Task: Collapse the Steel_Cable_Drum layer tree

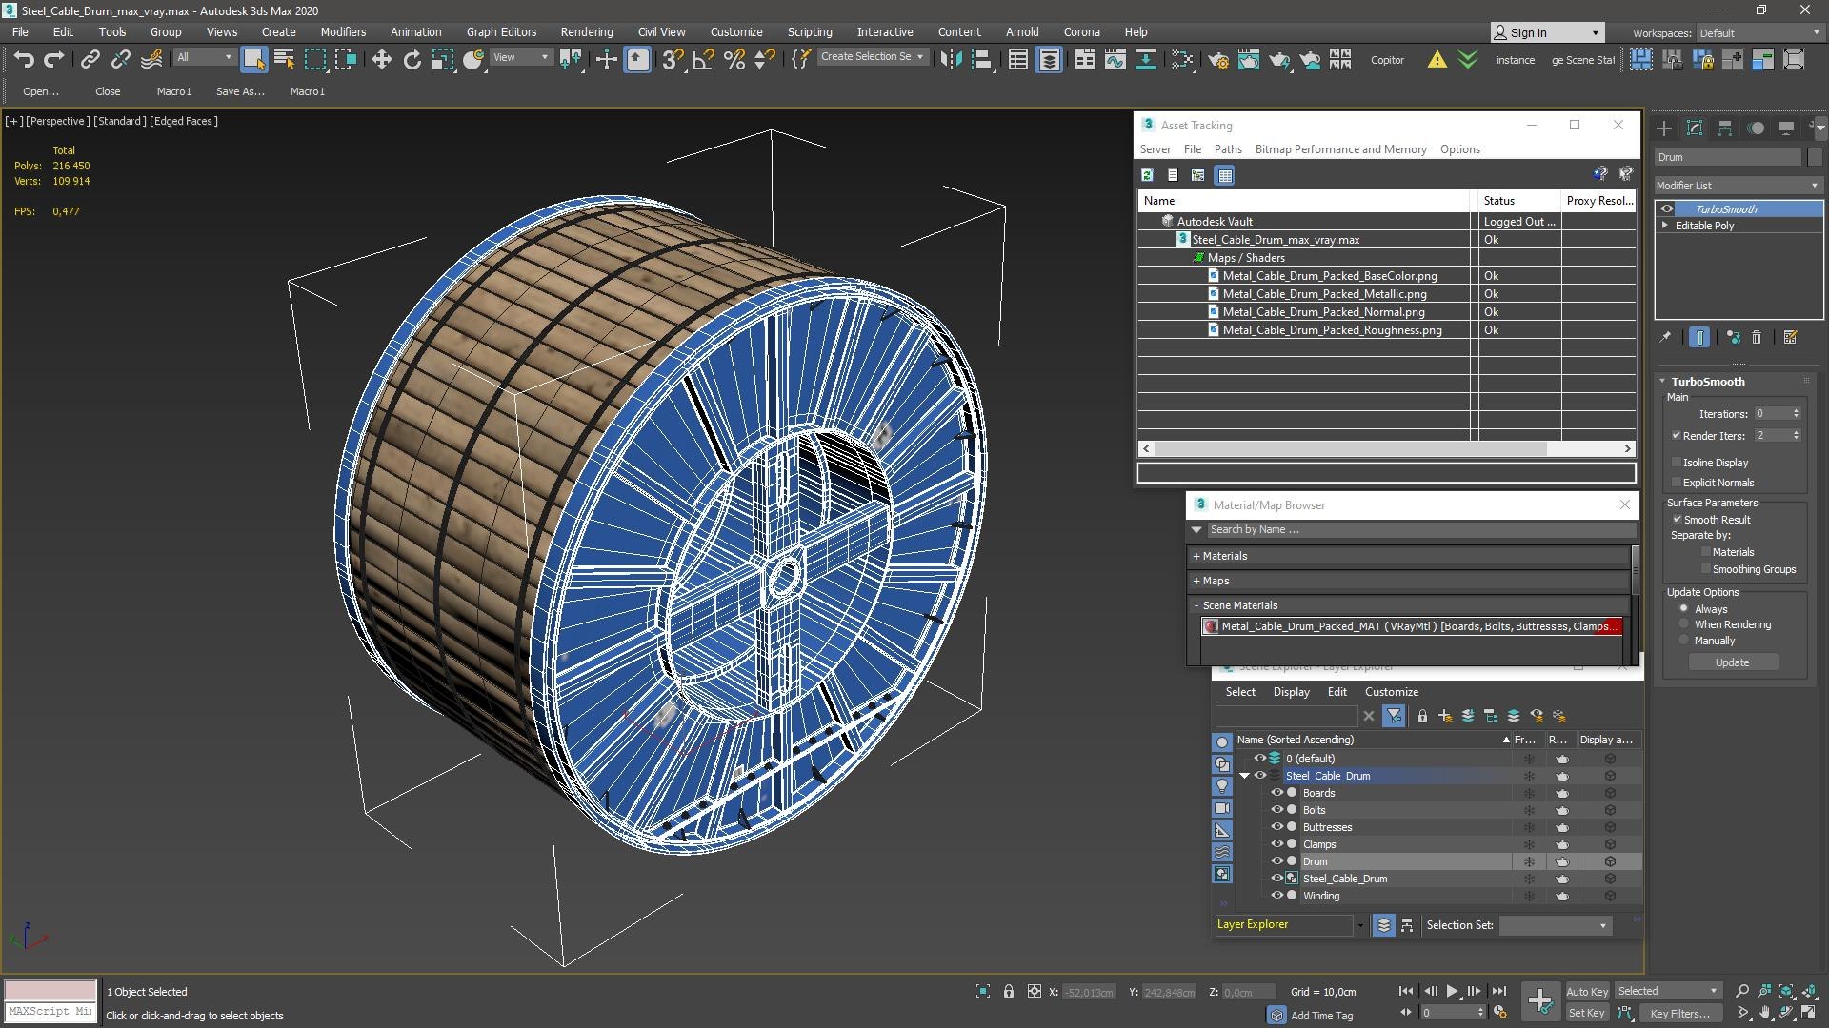Action: click(1244, 776)
